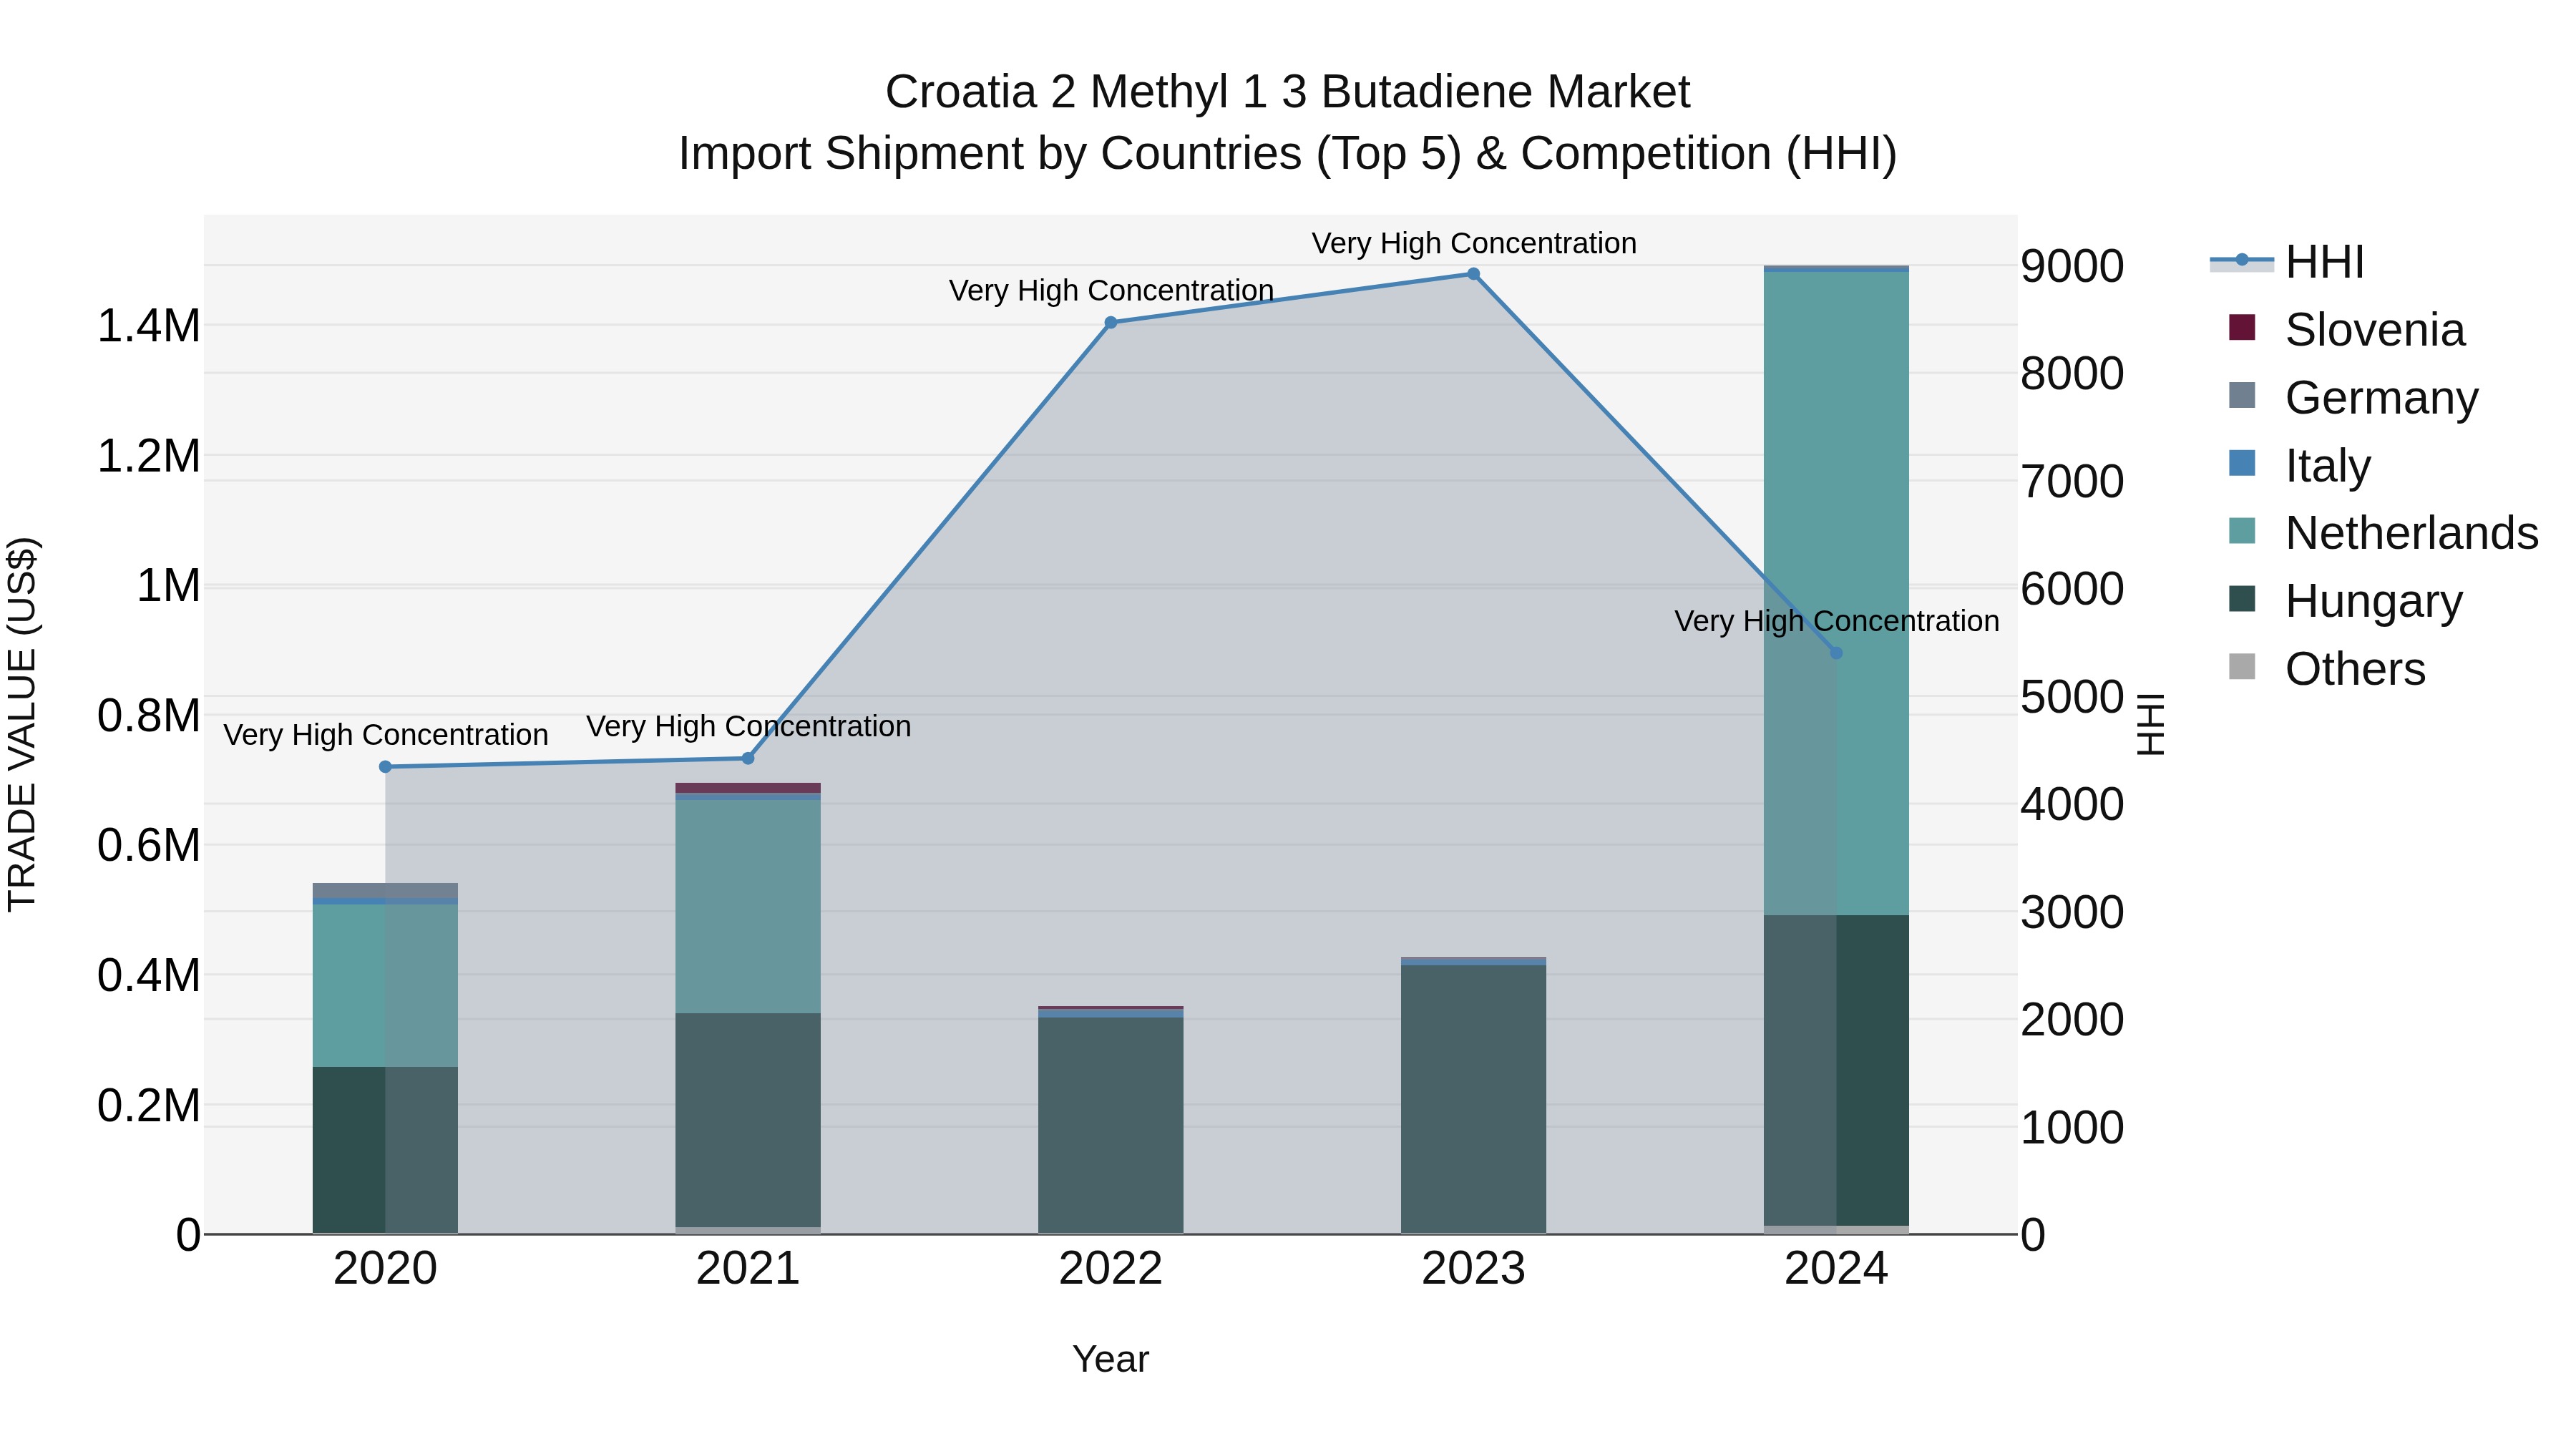Click the 2023 x-axis label
Image resolution: width=2576 pixels, height=1449 pixels.
point(1473,1269)
